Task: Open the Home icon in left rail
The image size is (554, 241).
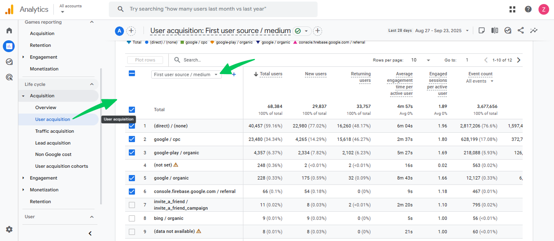Action: point(9,31)
